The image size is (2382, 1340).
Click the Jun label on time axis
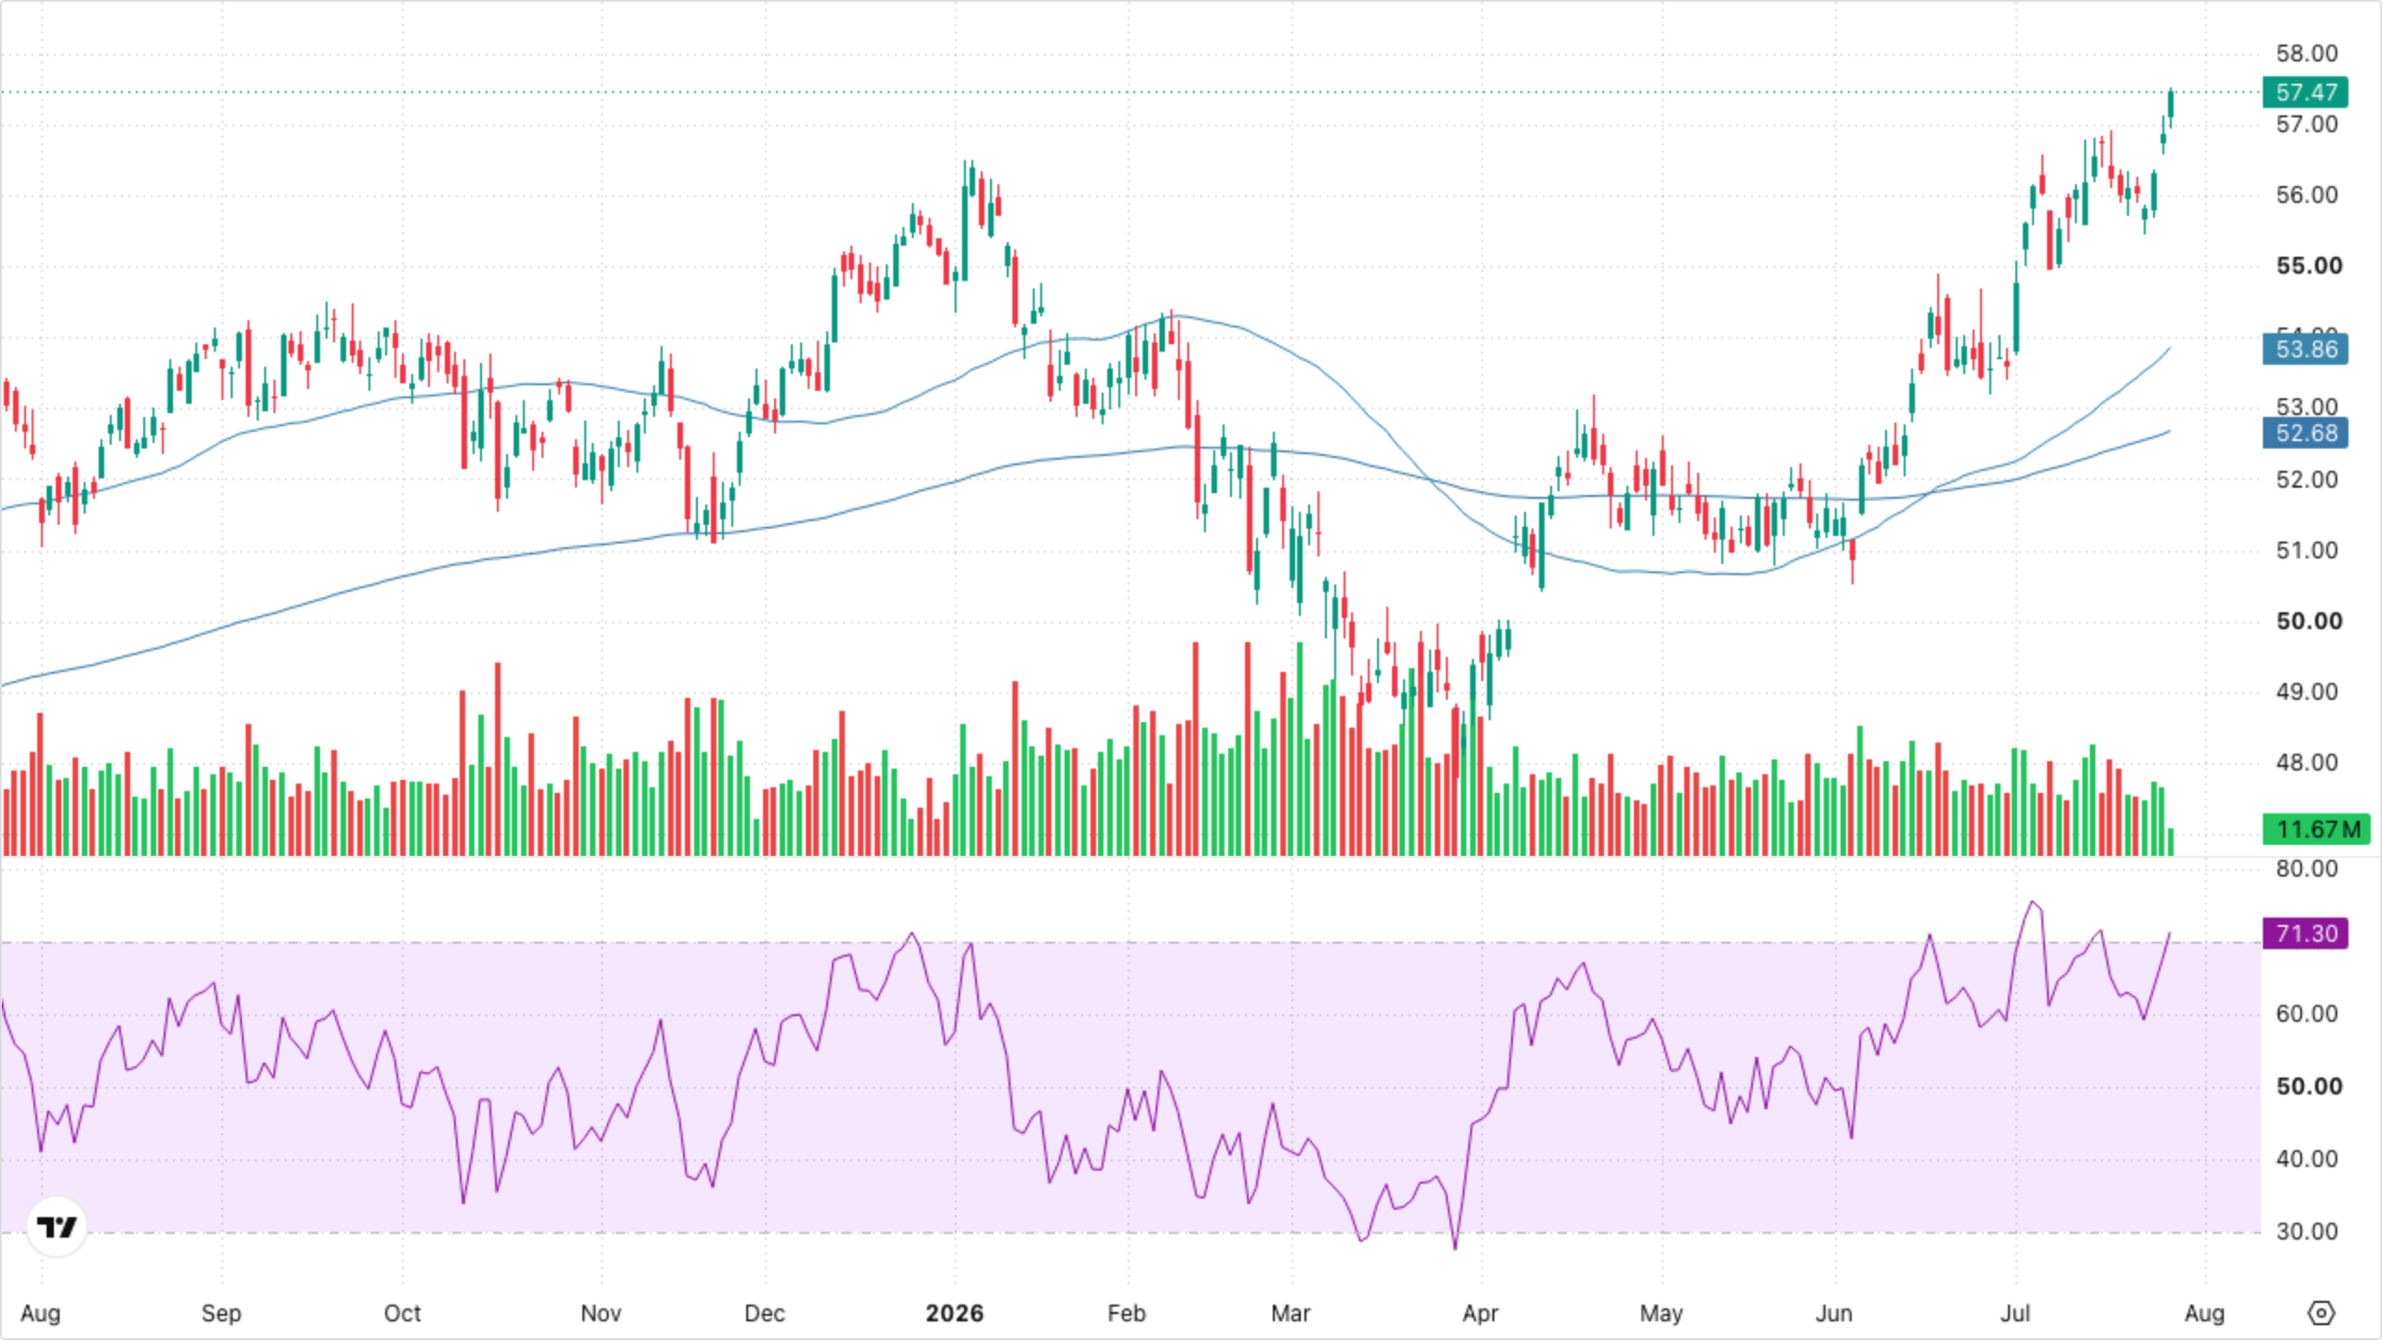(1834, 1313)
